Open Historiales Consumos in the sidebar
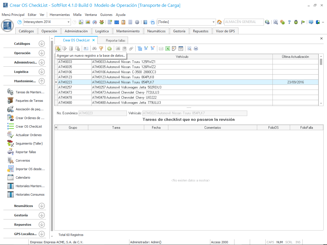This screenshot has width=327, height=245. coord(30,195)
